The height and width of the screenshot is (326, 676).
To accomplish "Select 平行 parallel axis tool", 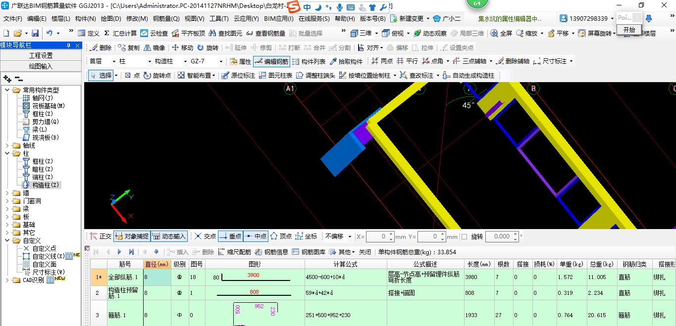I will [407, 61].
